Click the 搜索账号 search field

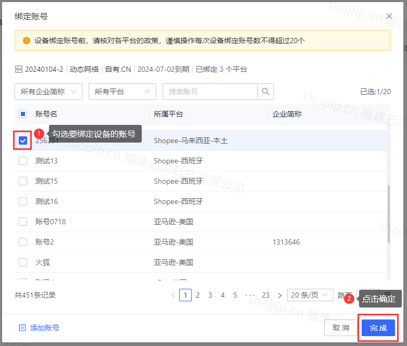click(210, 92)
